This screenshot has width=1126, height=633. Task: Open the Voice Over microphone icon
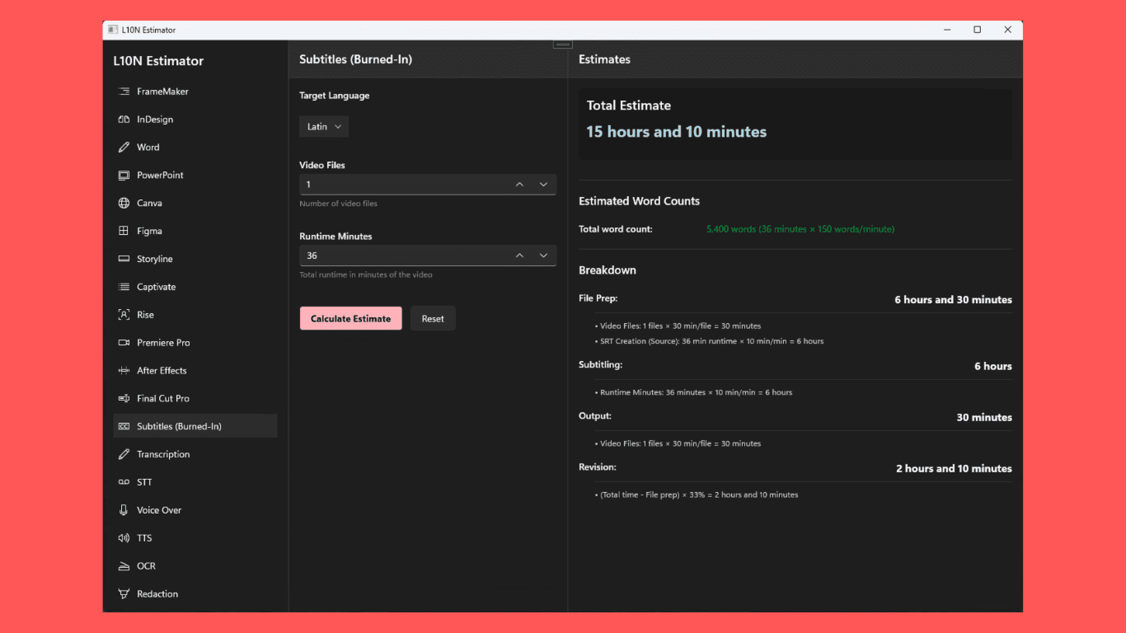point(122,509)
